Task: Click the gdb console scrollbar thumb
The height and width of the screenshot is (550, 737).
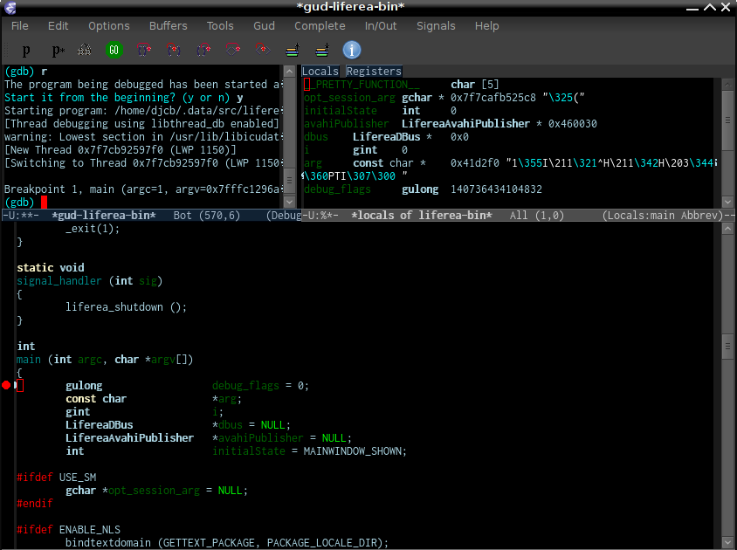Action: click(290, 180)
